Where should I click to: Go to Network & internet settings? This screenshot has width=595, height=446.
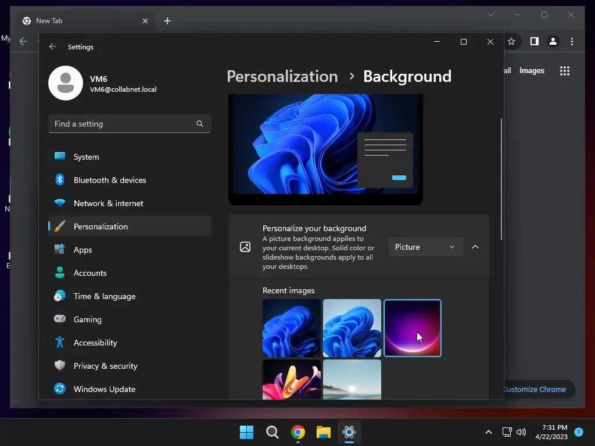pos(130,203)
